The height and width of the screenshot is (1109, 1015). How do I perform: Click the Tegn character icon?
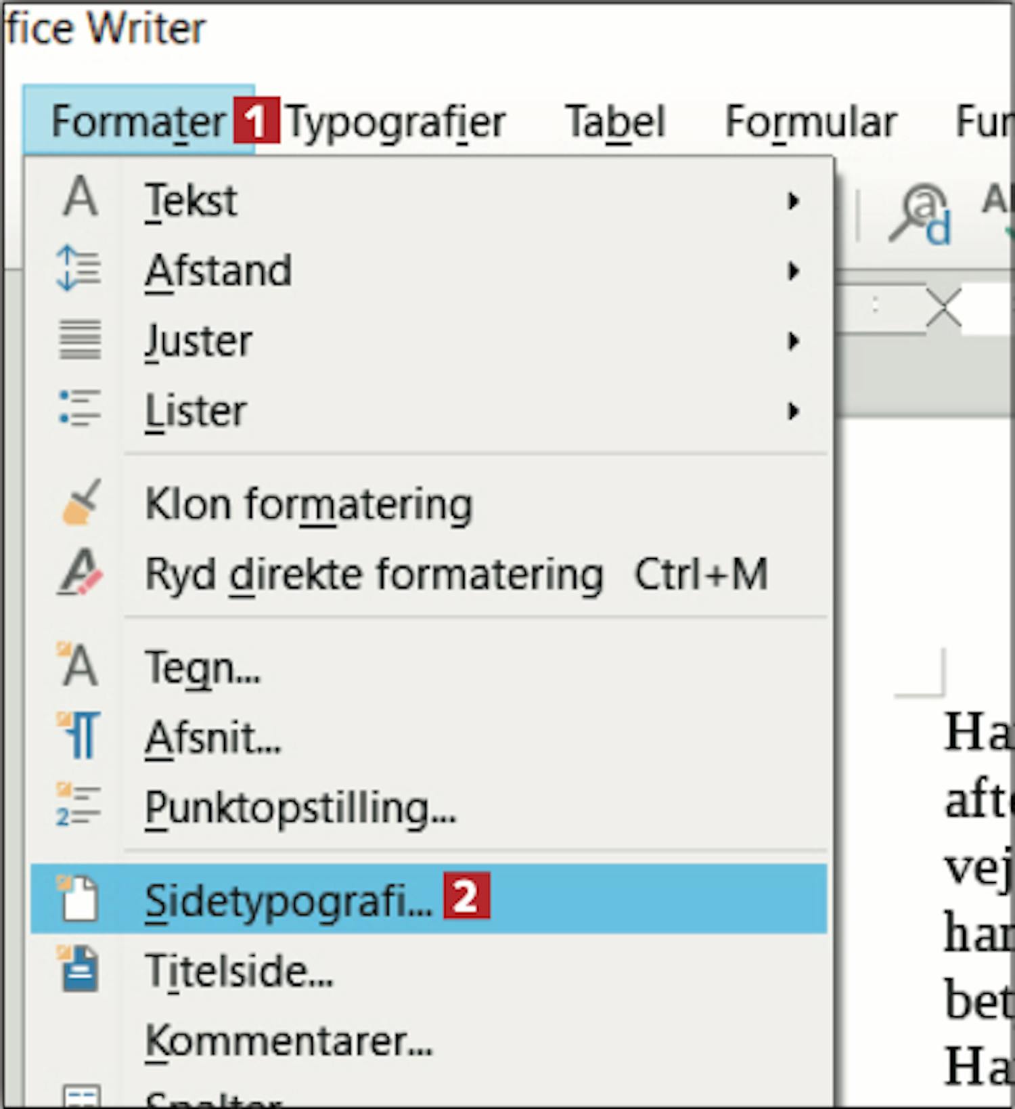pos(78,665)
